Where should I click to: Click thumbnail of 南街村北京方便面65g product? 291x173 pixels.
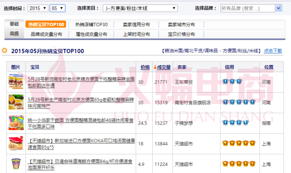click(16, 102)
